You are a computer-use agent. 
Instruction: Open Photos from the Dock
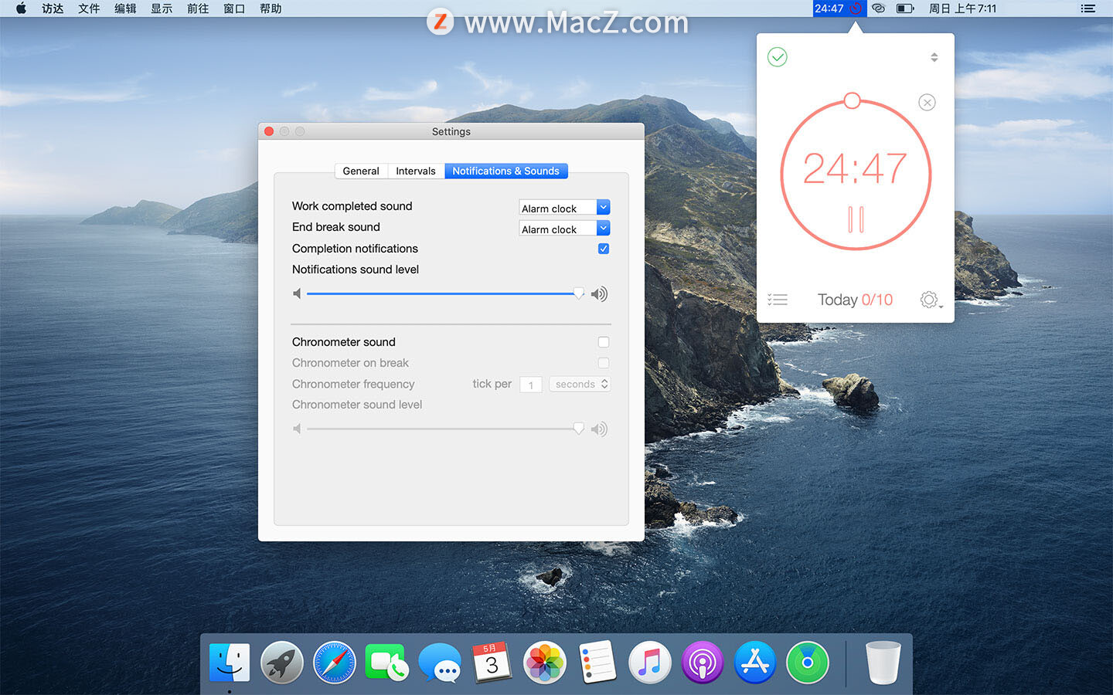click(545, 663)
